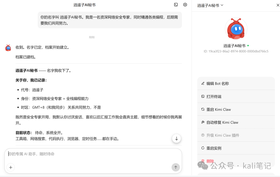Click the line 名字我收下了
Image resolution: width=280 pixels, height=177 pixels.
pos(44,71)
